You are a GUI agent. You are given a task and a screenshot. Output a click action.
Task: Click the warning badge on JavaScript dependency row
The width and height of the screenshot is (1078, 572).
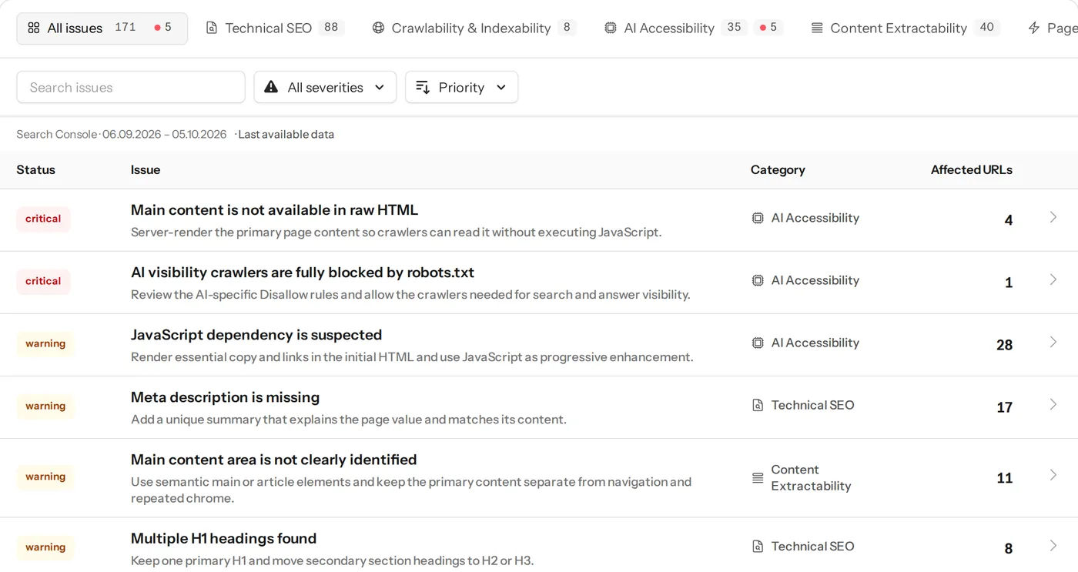[x=45, y=343]
